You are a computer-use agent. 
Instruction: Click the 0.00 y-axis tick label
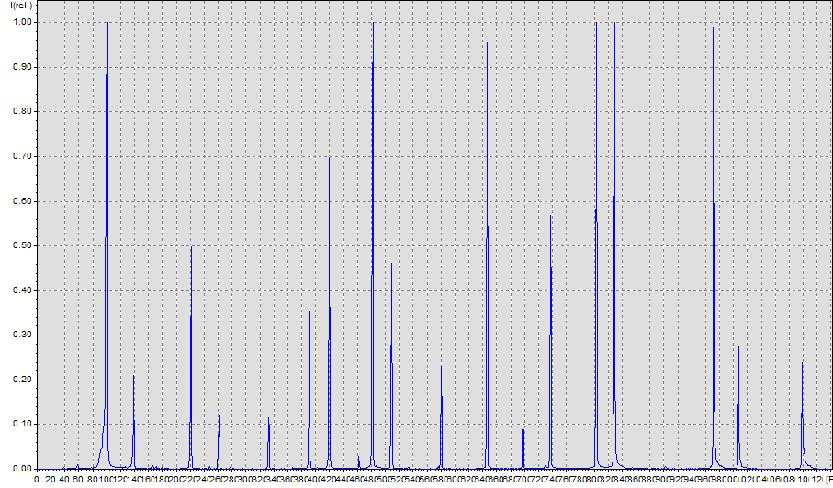(x=19, y=469)
